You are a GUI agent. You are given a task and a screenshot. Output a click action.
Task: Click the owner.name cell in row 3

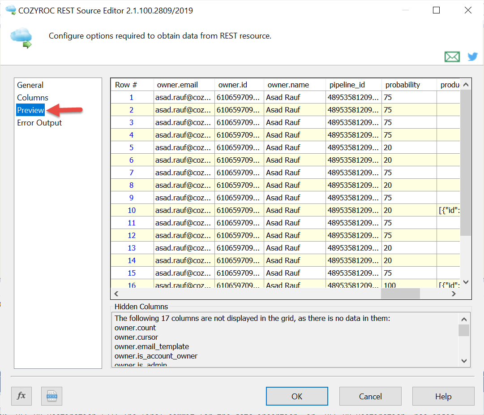coord(295,122)
